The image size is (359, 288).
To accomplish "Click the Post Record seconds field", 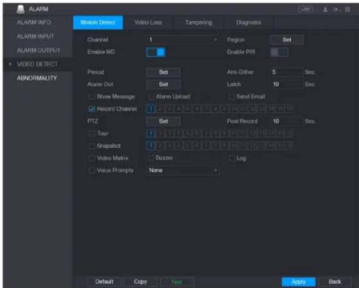I will (x=287, y=121).
